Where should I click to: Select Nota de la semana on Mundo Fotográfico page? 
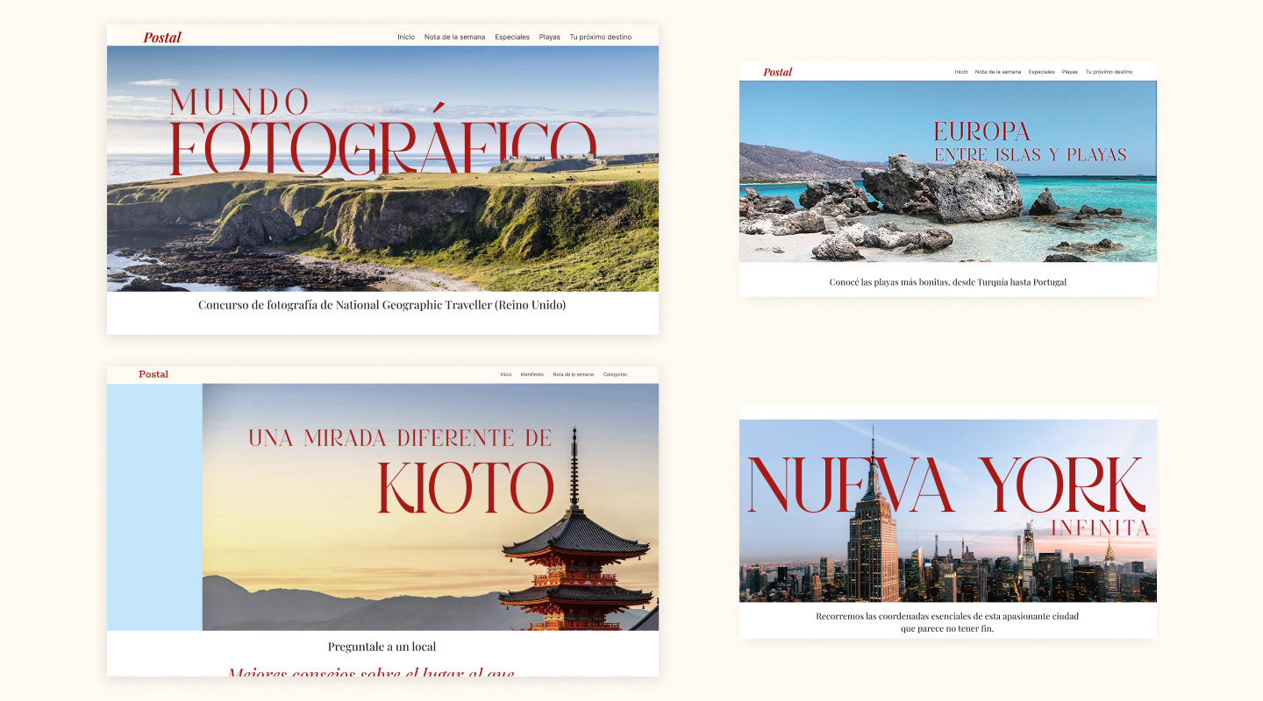pos(454,37)
